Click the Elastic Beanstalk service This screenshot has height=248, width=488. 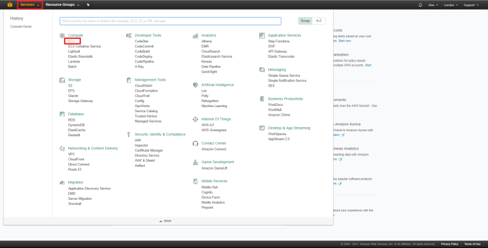[x=80, y=57]
